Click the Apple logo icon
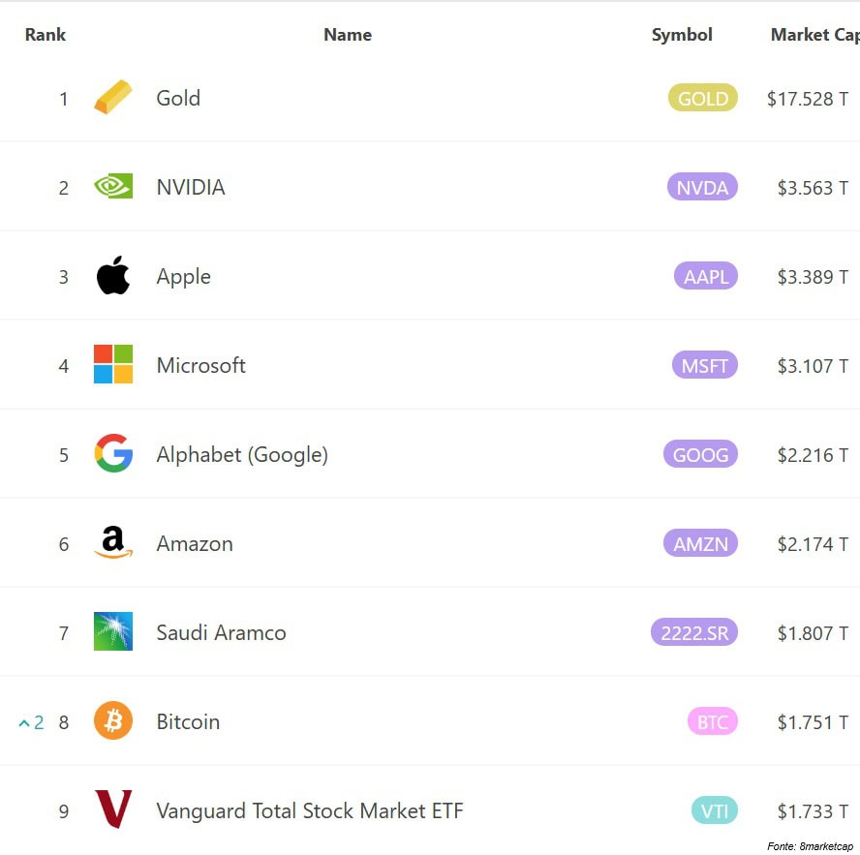This screenshot has height=855, width=860. point(113,275)
